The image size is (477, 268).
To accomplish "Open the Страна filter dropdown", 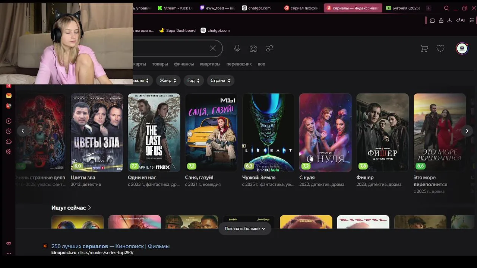I will coord(220,80).
